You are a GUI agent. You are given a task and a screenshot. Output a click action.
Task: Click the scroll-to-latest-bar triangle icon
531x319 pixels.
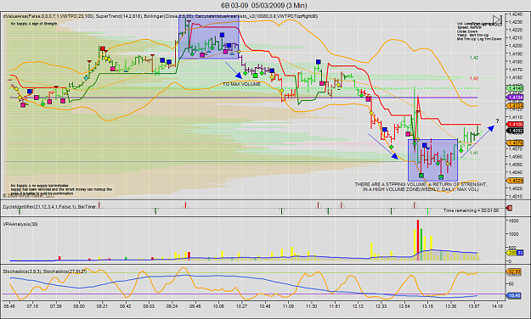497,20
